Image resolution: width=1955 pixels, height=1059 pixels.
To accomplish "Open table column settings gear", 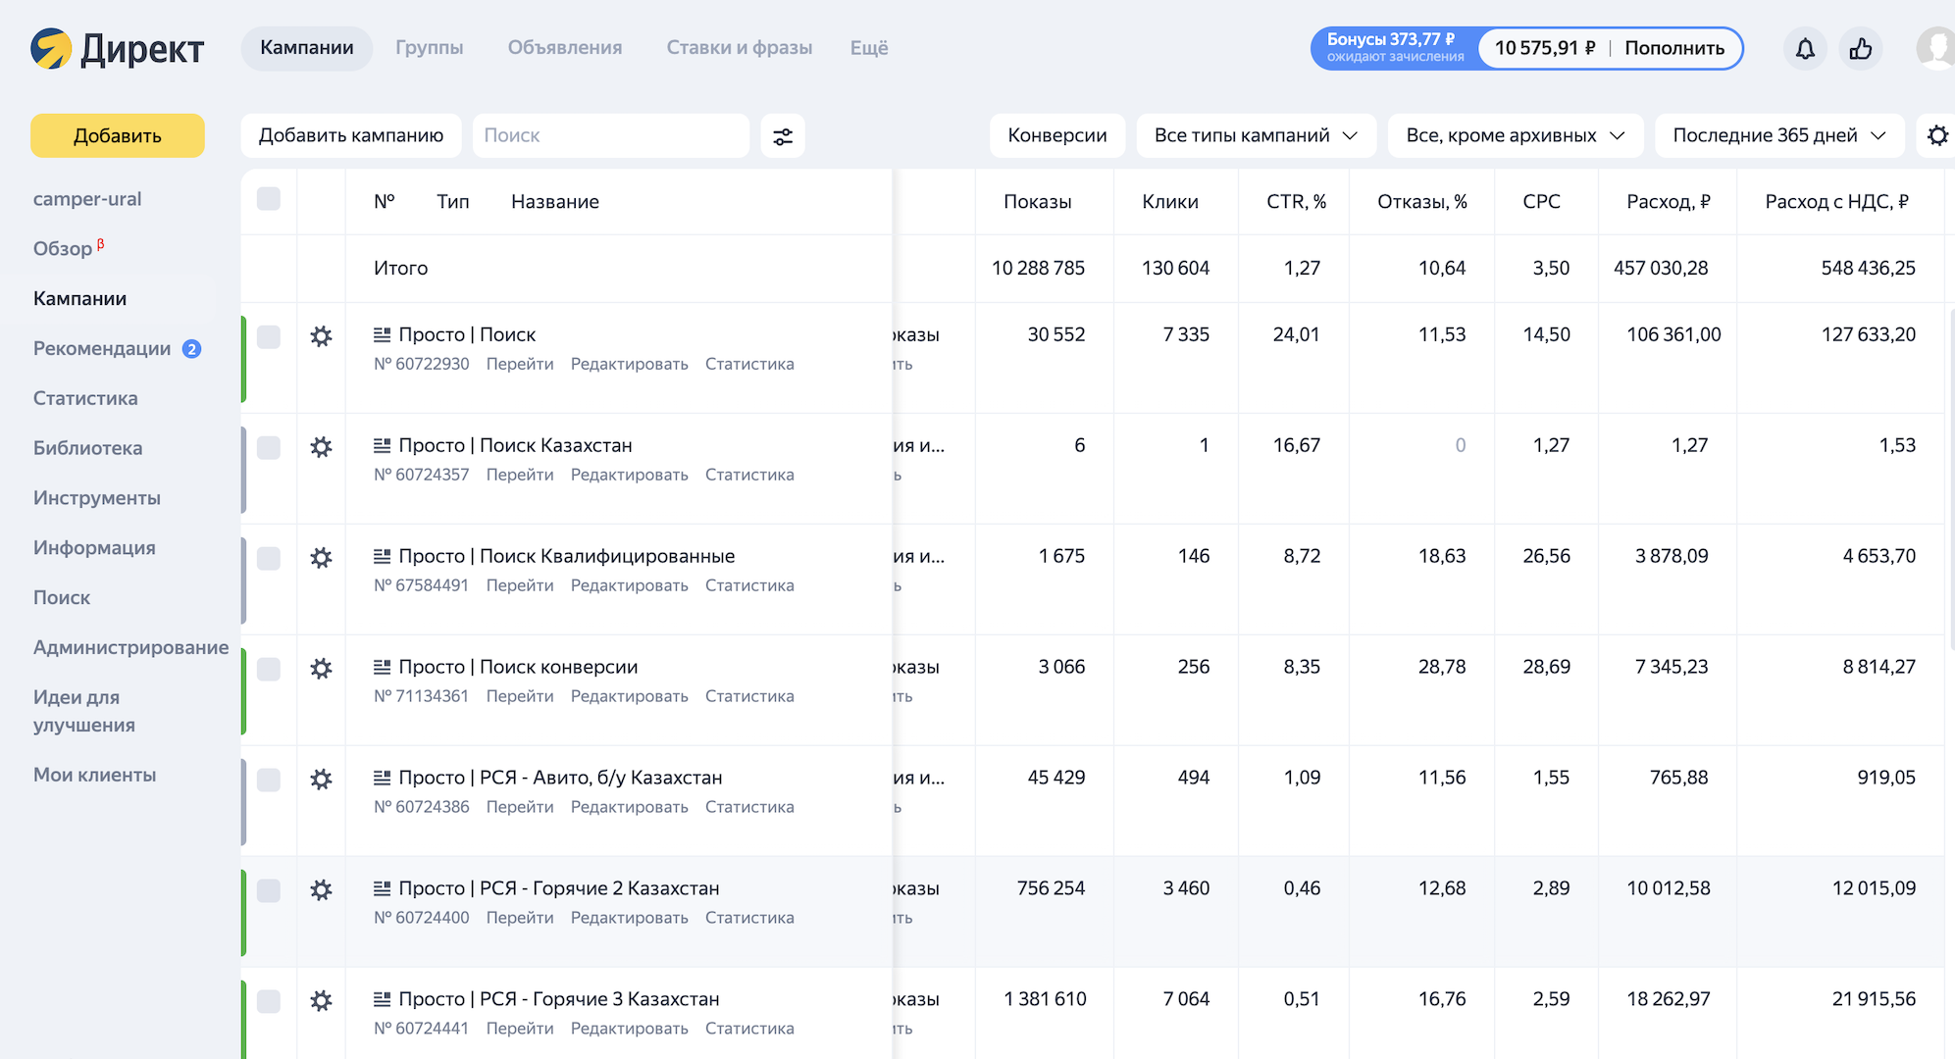I will tap(1937, 135).
